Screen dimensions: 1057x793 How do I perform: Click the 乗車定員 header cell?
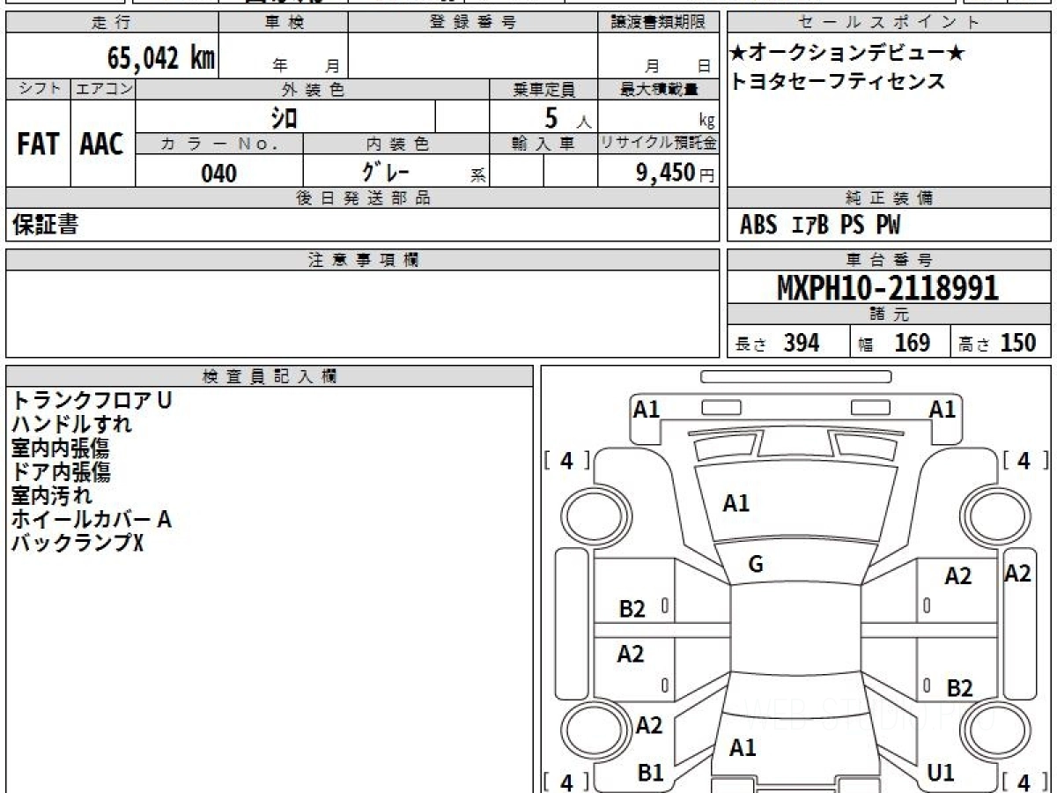543,89
